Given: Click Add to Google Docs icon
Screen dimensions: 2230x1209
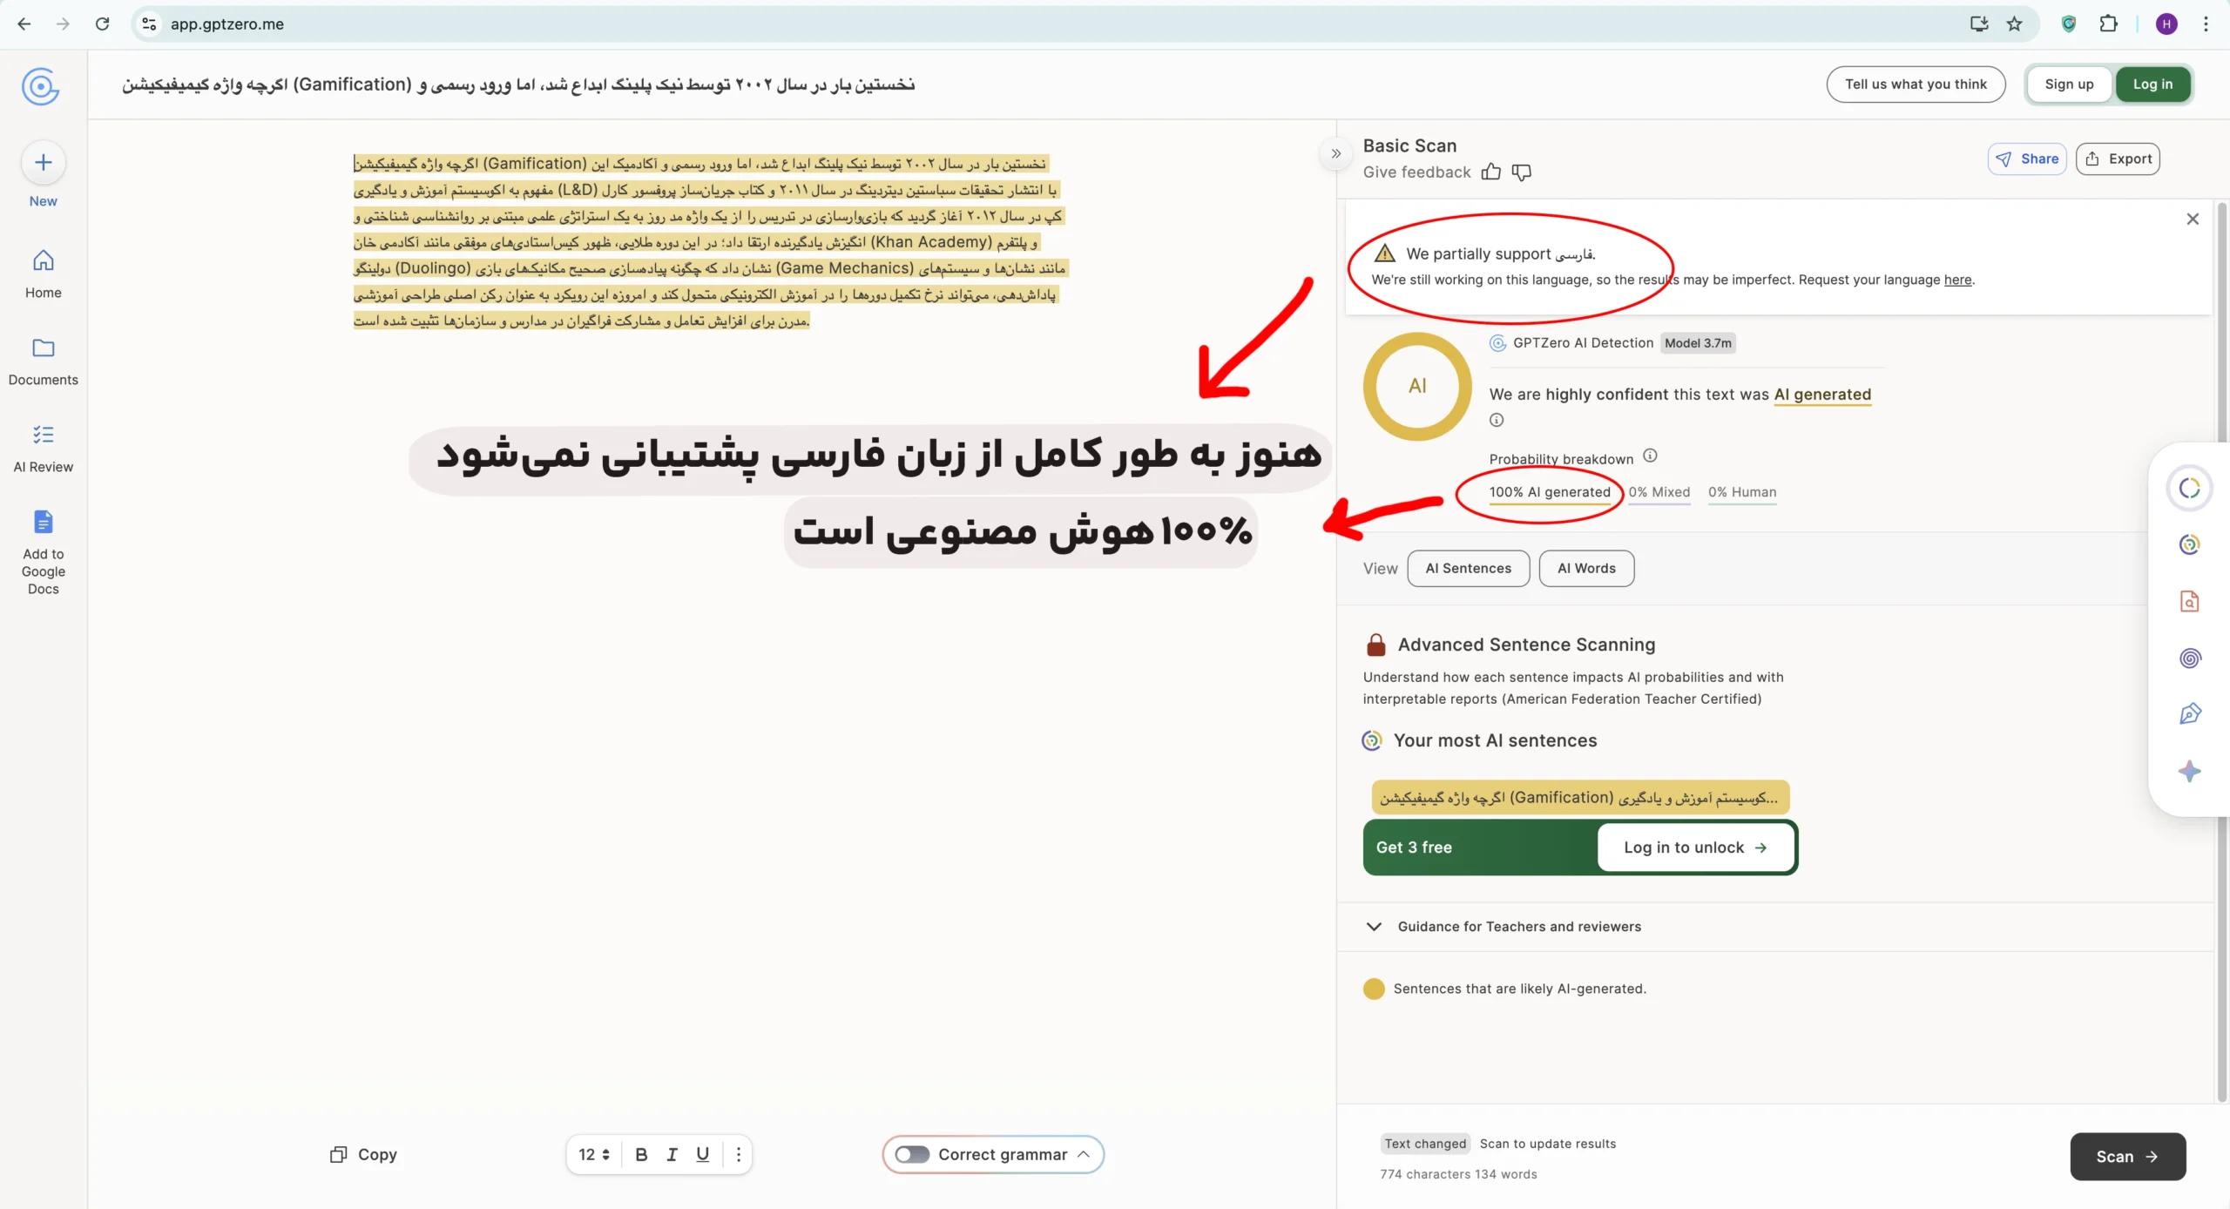Looking at the screenshot, I should (42, 523).
